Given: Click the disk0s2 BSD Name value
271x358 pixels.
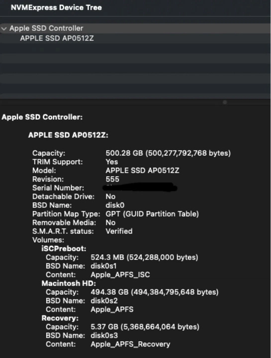Looking at the screenshot, I should click(x=104, y=301).
